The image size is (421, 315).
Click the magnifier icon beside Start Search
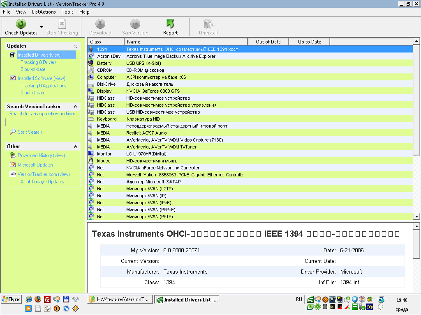13,132
